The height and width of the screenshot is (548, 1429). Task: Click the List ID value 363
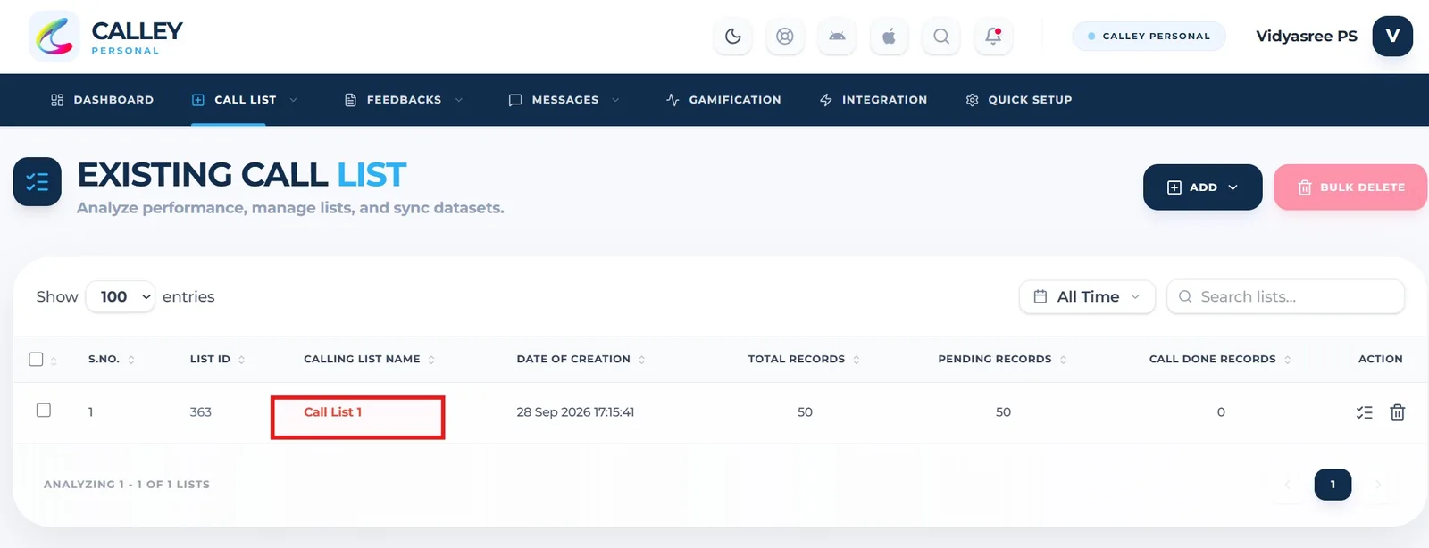[201, 412]
